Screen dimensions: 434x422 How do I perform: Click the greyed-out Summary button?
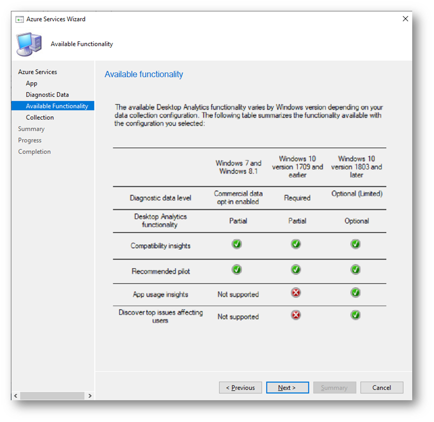point(334,388)
